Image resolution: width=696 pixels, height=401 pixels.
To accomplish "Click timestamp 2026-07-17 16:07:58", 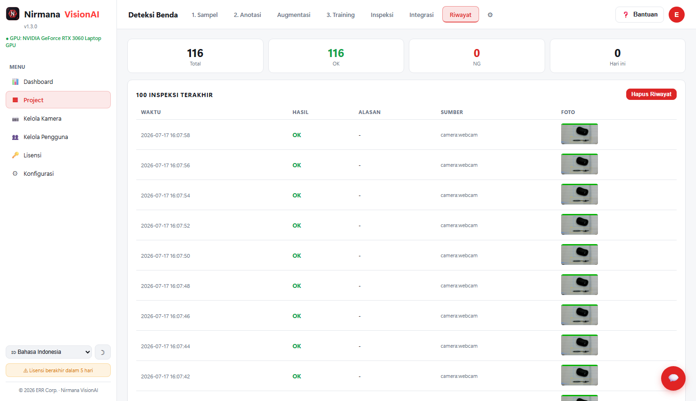I will click(x=166, y=135).
